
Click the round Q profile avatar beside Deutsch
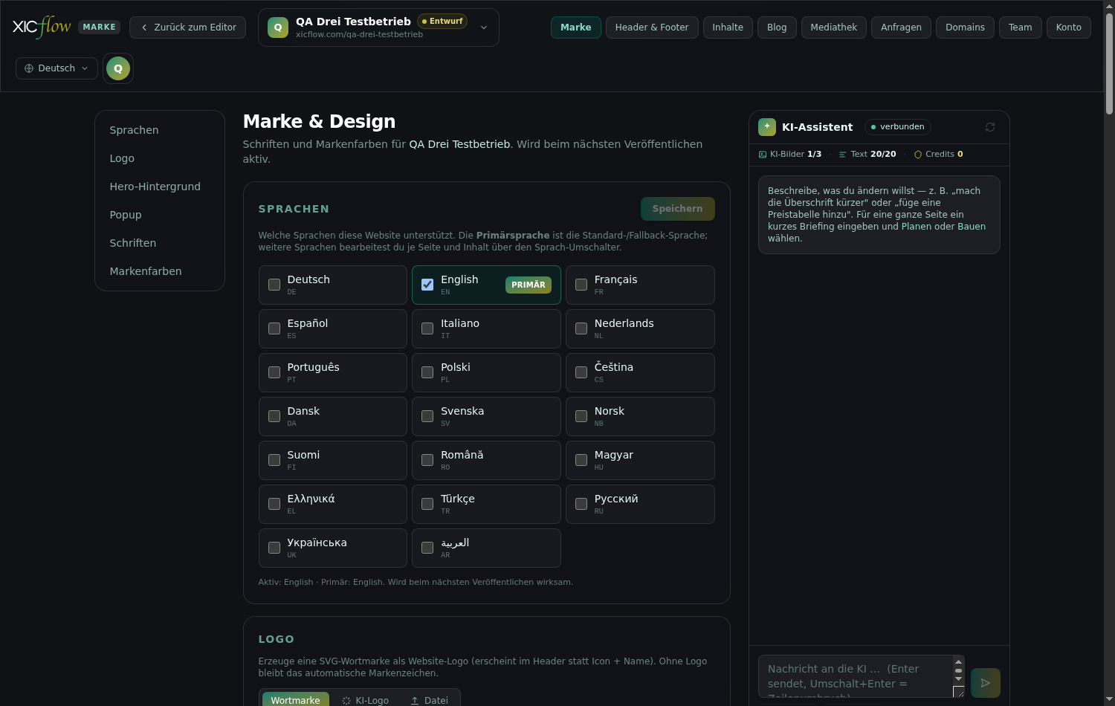(x=118, y=68)
